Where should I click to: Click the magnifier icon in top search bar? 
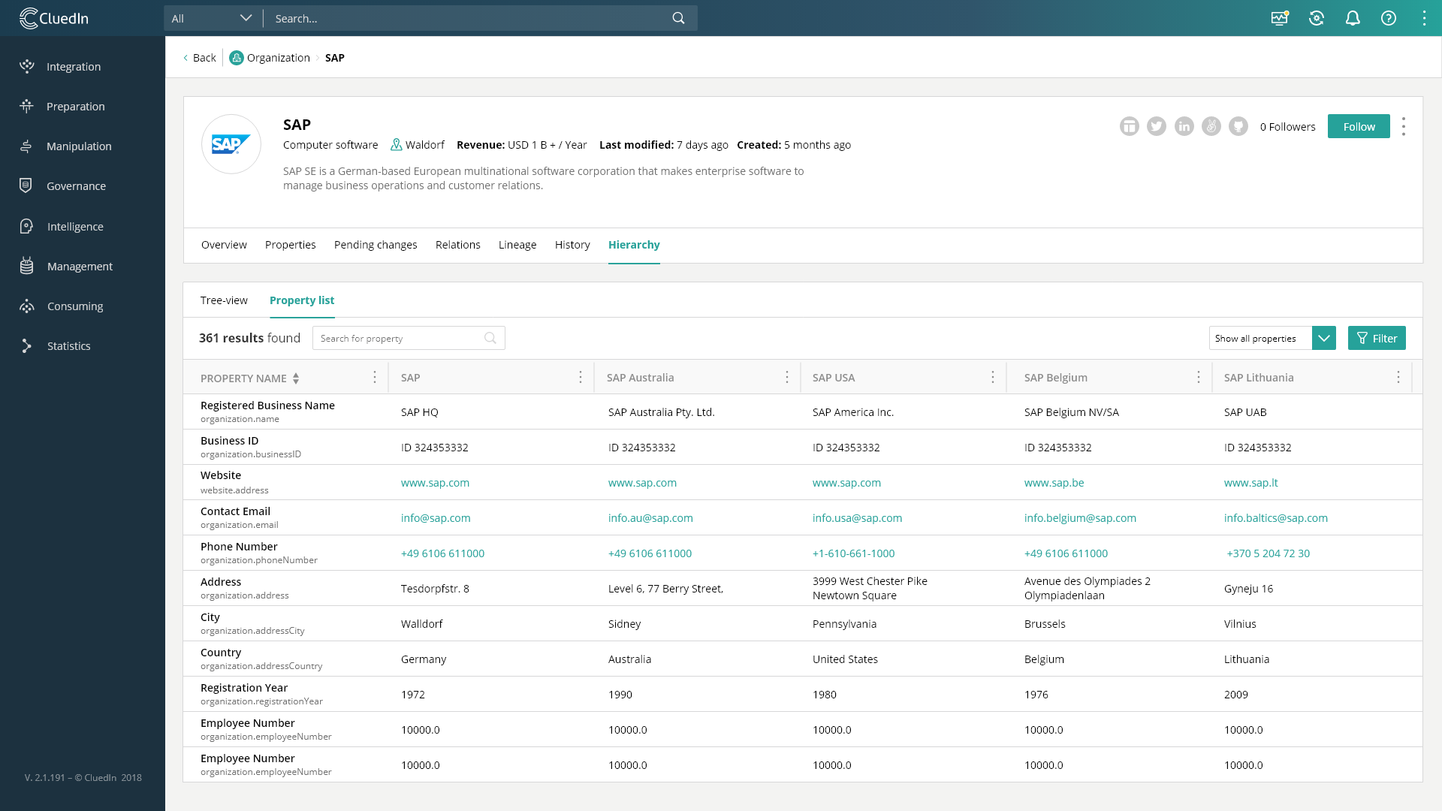tap(678, 18)
